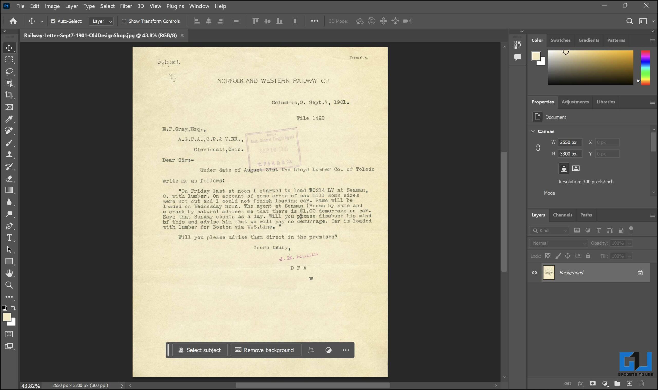Open the Search icon at top right

(629, 21)
